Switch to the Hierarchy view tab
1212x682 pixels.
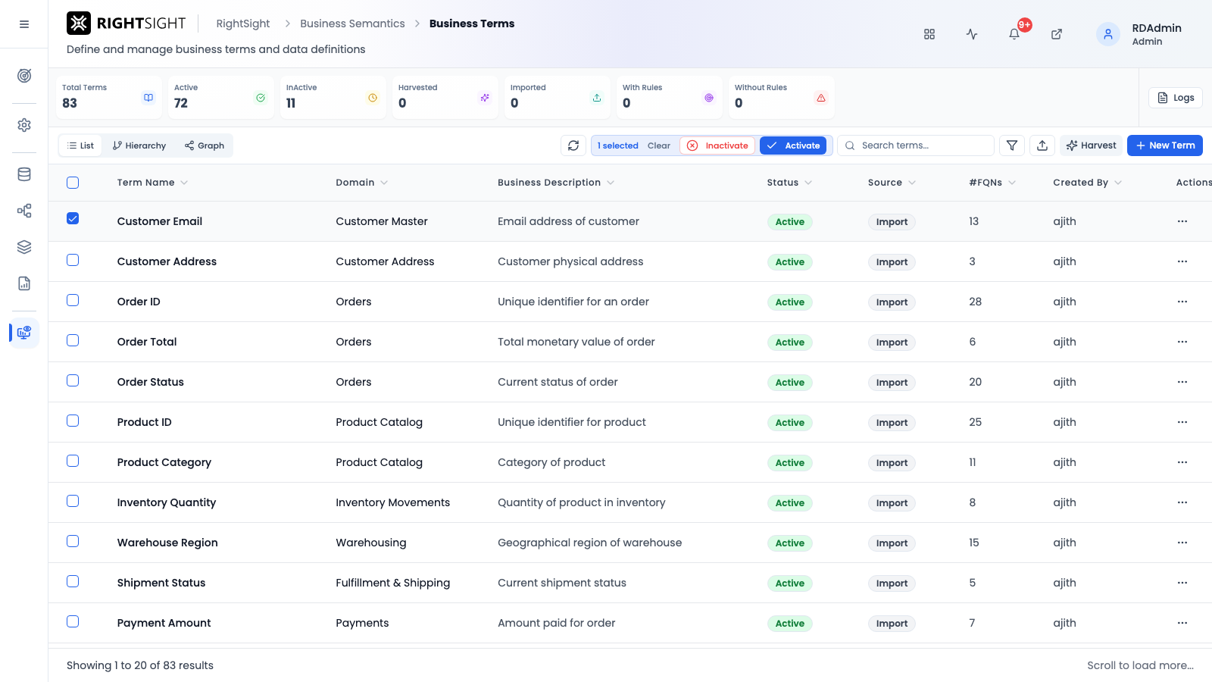coord(139,145)
